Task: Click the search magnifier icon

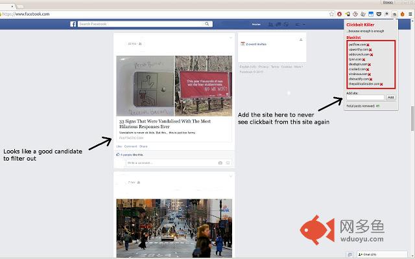Action: coord(207,24)
